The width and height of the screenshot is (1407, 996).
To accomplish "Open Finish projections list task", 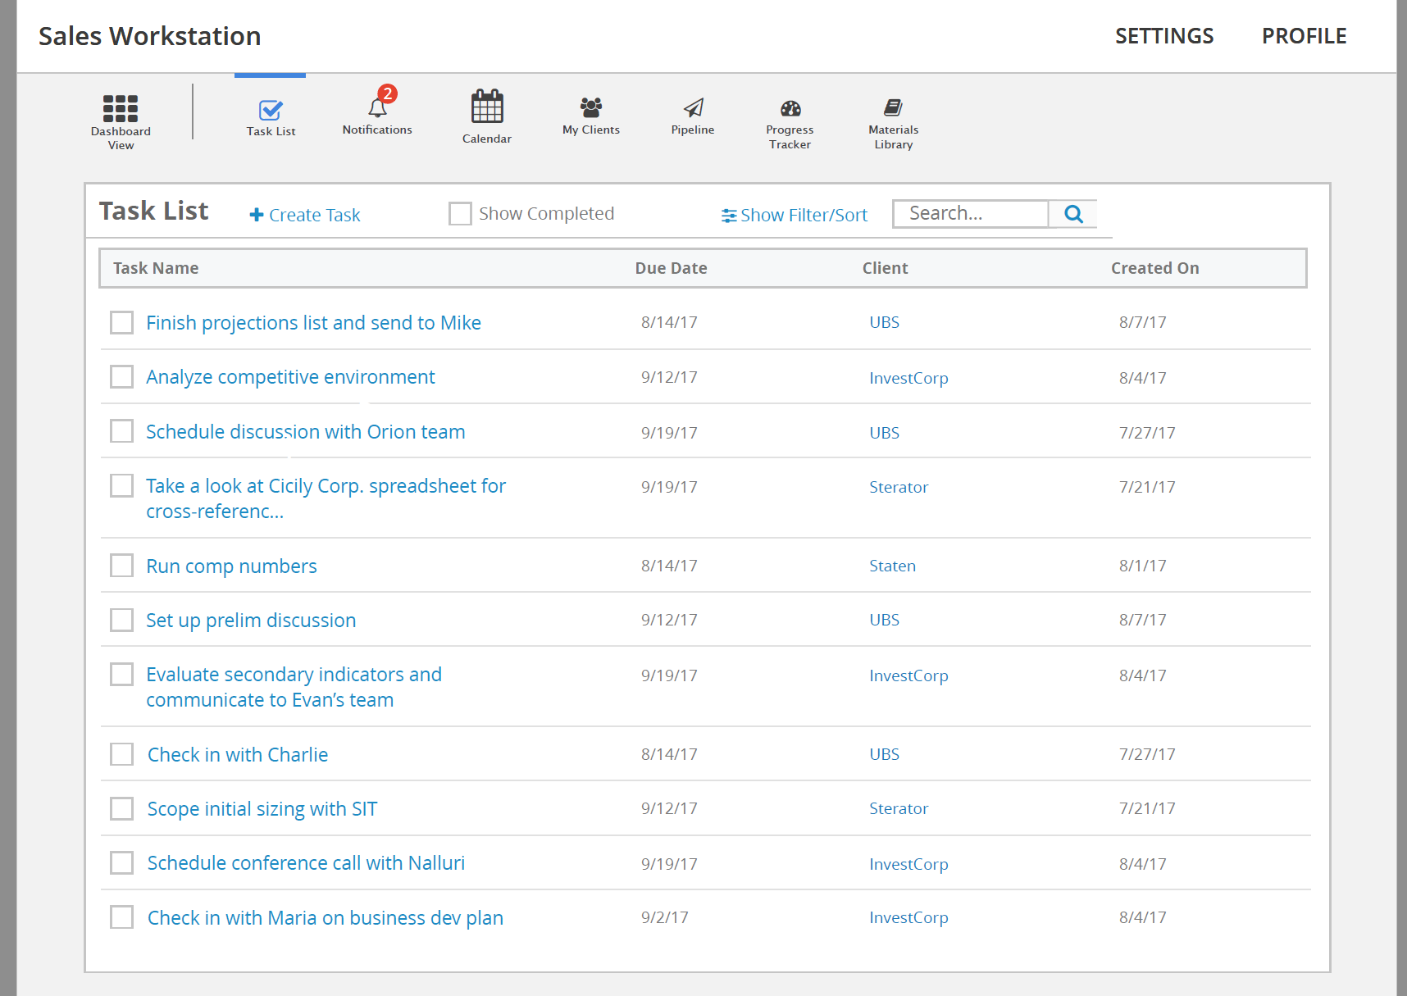I will tap(313, 323).
